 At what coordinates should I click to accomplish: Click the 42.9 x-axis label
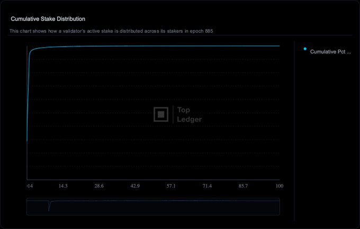pos(135,187)
